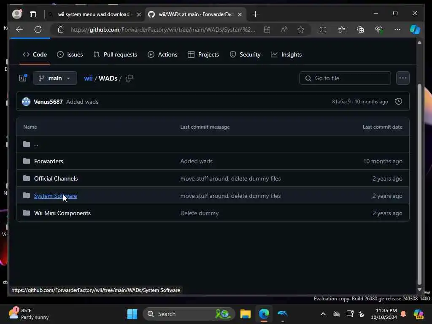
Task: Reload the page with the refresh icon
Action: (x=38, y=30)
